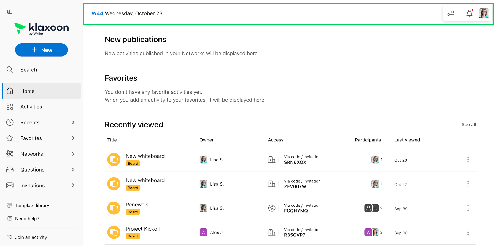Go to Home in the sidebar
The image size is (496, 246).
coord(42,91)
